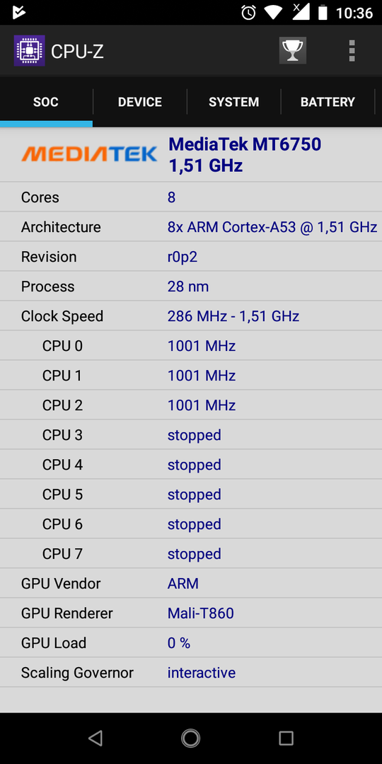This screenshot has height=764, width=382.
Task: Open the BATTERY tab
Action: (x=328, y=102)
